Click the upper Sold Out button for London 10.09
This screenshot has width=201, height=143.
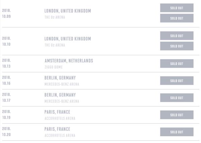tap(177, 8)
